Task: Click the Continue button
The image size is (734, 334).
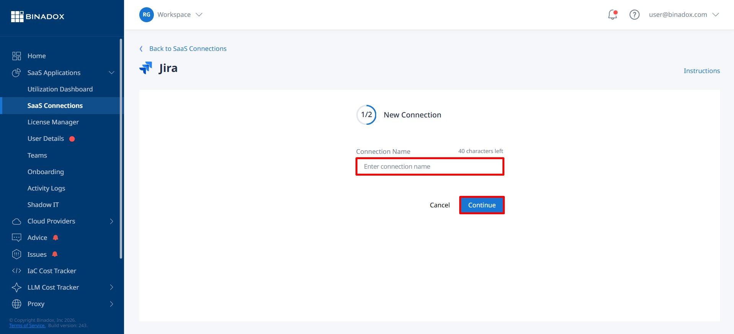Action: [x=482, y=205]
